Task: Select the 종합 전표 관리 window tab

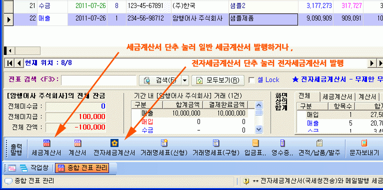Action: coord(82,168)
